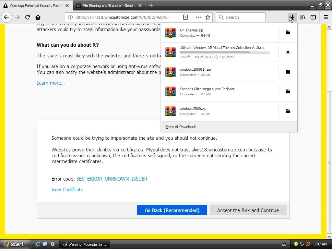Switch to File Sharing and Transfer tab
This screenshot has width=332, height=249.
pyautogui.click(x=109, y=6)
